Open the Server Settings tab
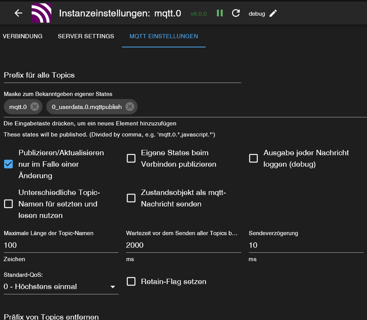 [86, 36]
